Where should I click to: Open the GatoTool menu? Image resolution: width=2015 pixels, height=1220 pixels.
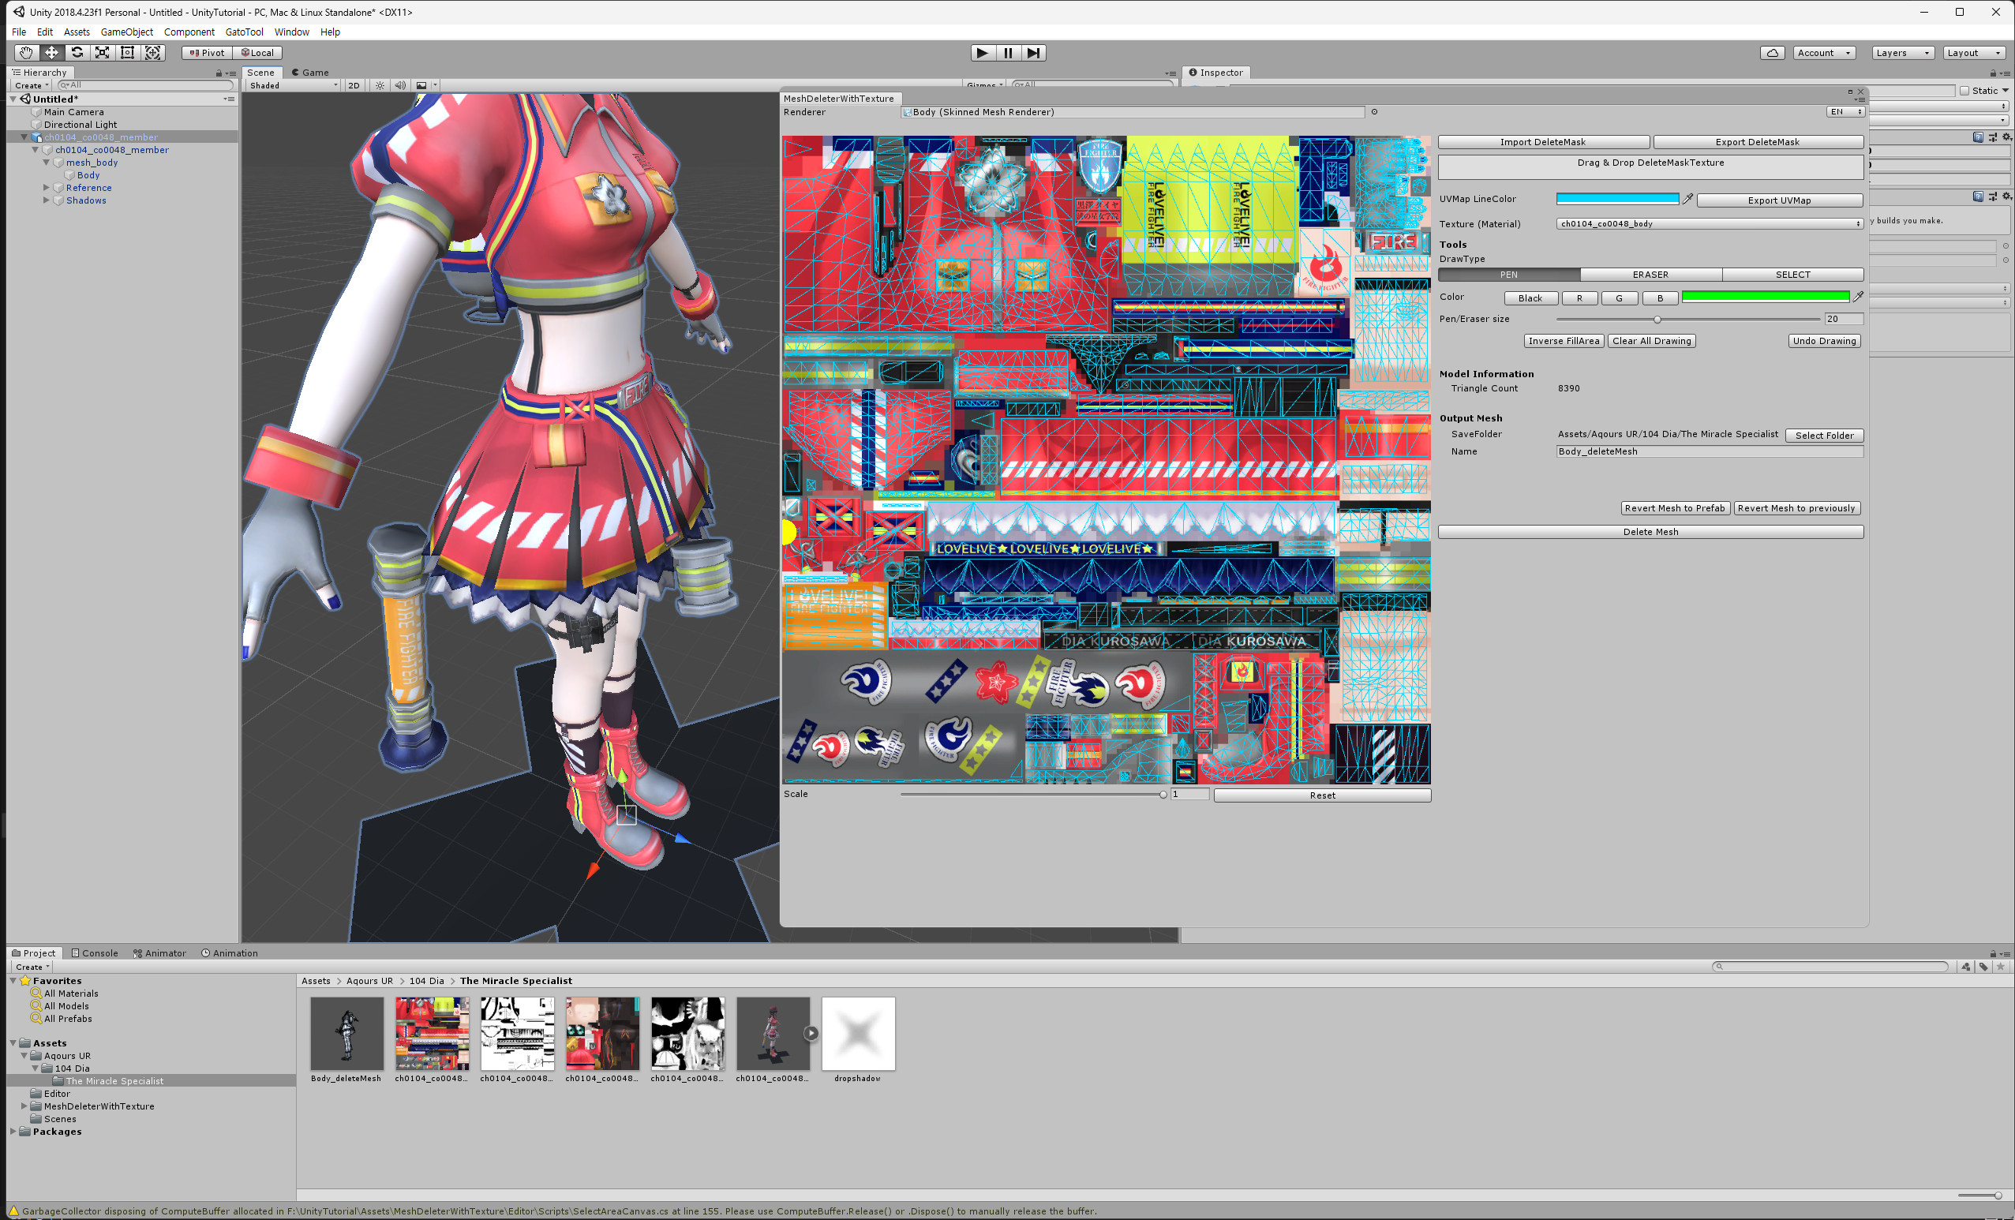point(244,32)
